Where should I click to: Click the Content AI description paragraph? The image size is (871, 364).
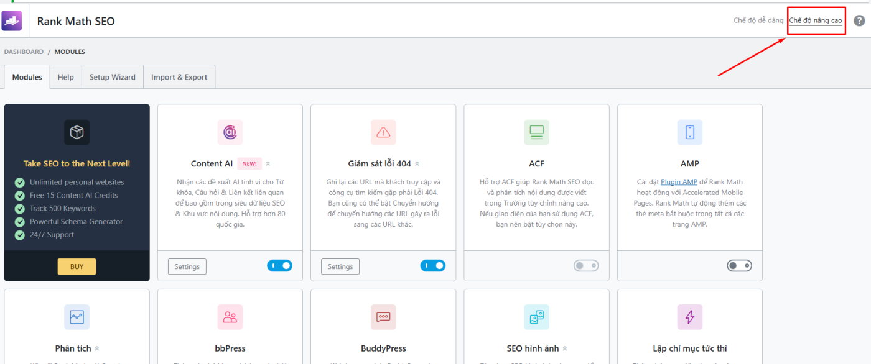pyautogui.click(x=230, y=203)
